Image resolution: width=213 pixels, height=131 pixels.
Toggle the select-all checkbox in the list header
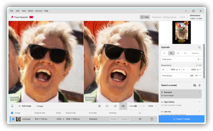point(12,113)
